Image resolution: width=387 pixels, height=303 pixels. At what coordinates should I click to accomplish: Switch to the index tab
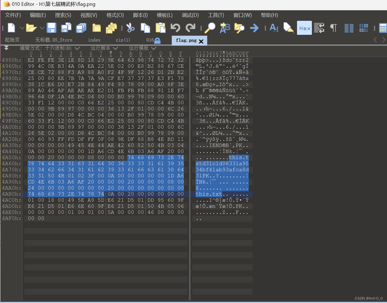[94, 40]
